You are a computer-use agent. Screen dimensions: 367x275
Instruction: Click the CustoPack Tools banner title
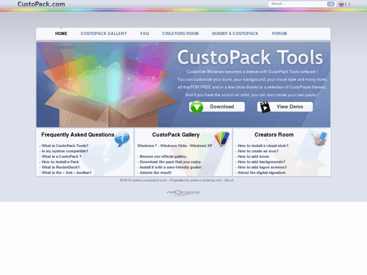click(250, 58)
